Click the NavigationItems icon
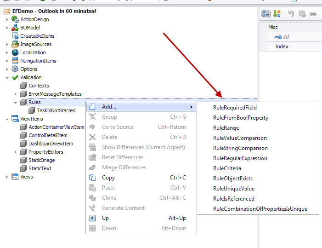 click(15, 61)
